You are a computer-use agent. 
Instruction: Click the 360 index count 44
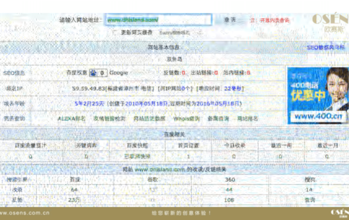(229, 190)
